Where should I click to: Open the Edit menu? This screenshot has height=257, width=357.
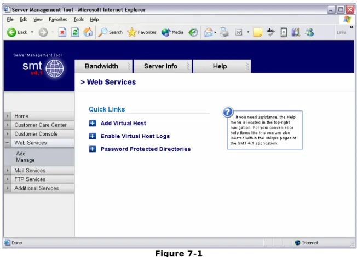click(24, 20)
